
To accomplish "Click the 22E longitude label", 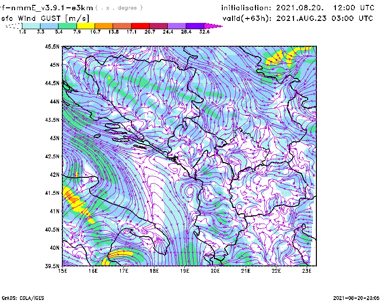I will pos(276,271).
